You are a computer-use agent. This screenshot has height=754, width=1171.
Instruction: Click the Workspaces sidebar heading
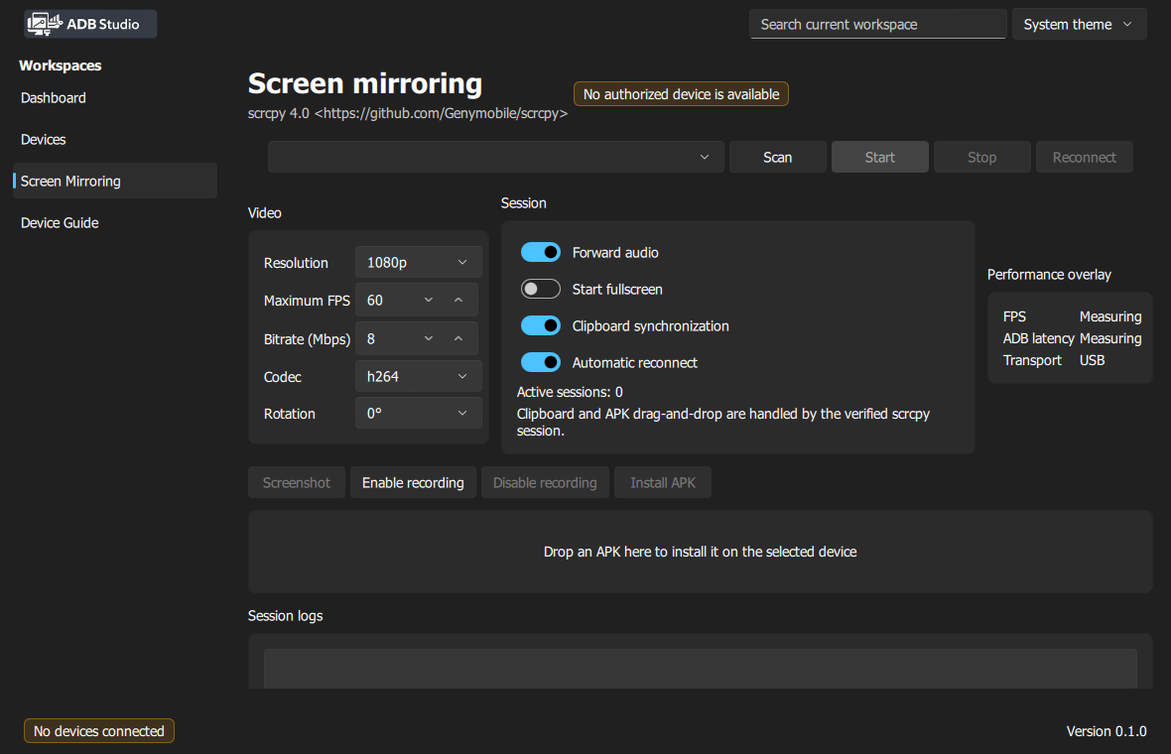click(61, 65)
